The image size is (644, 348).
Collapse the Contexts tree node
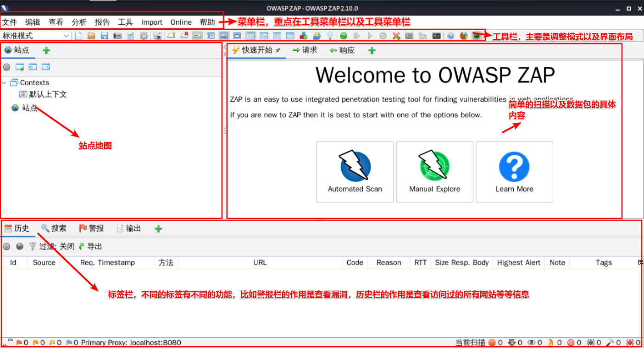tap(4, 82)
